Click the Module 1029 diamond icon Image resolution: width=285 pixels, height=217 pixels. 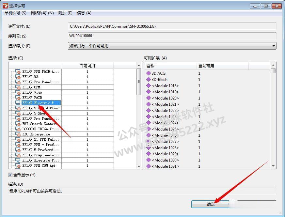pyautogui.click(x=149, y=154)
